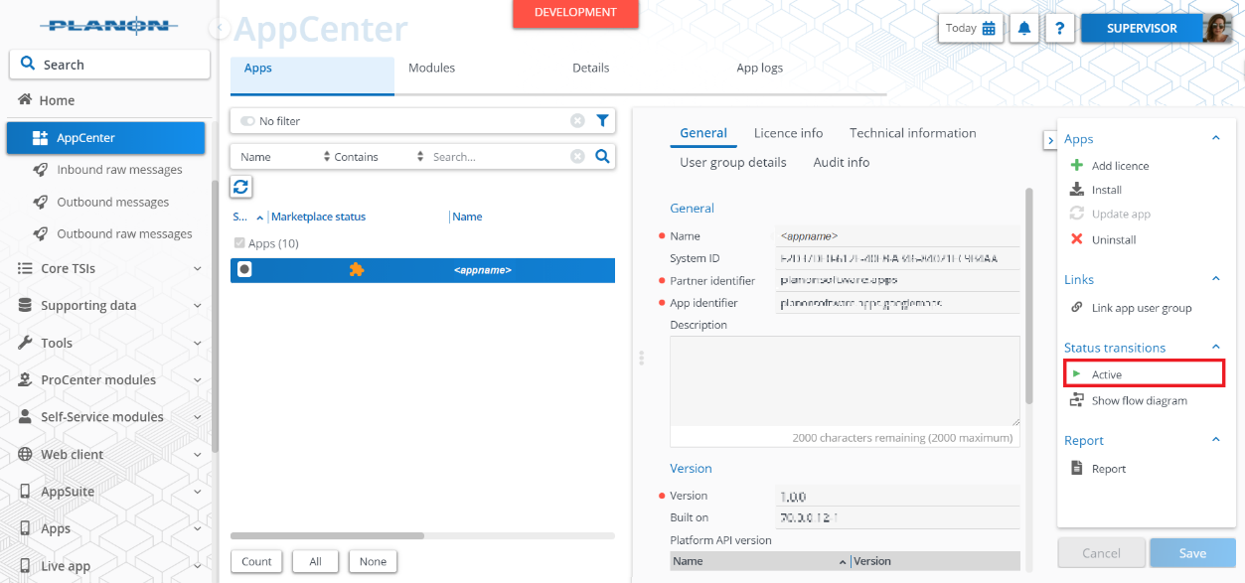The width and height of the screenshot is (1245, 583).
Task: Clear the search text x icon
Action: point(577,157)
